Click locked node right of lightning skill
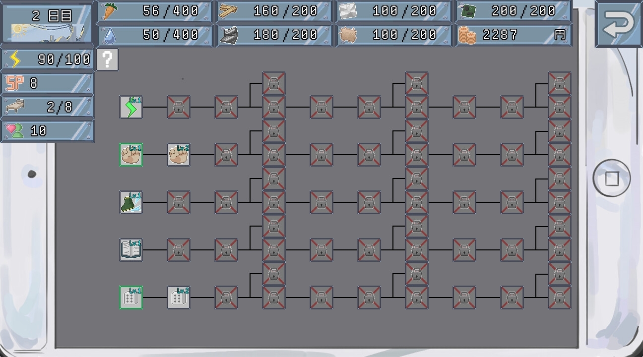This screenshot has height=357, width=643. point(179,107)
